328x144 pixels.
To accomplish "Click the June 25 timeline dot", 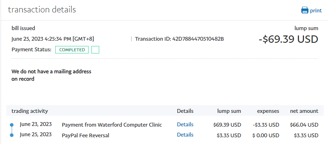I will tap(12, 135).
